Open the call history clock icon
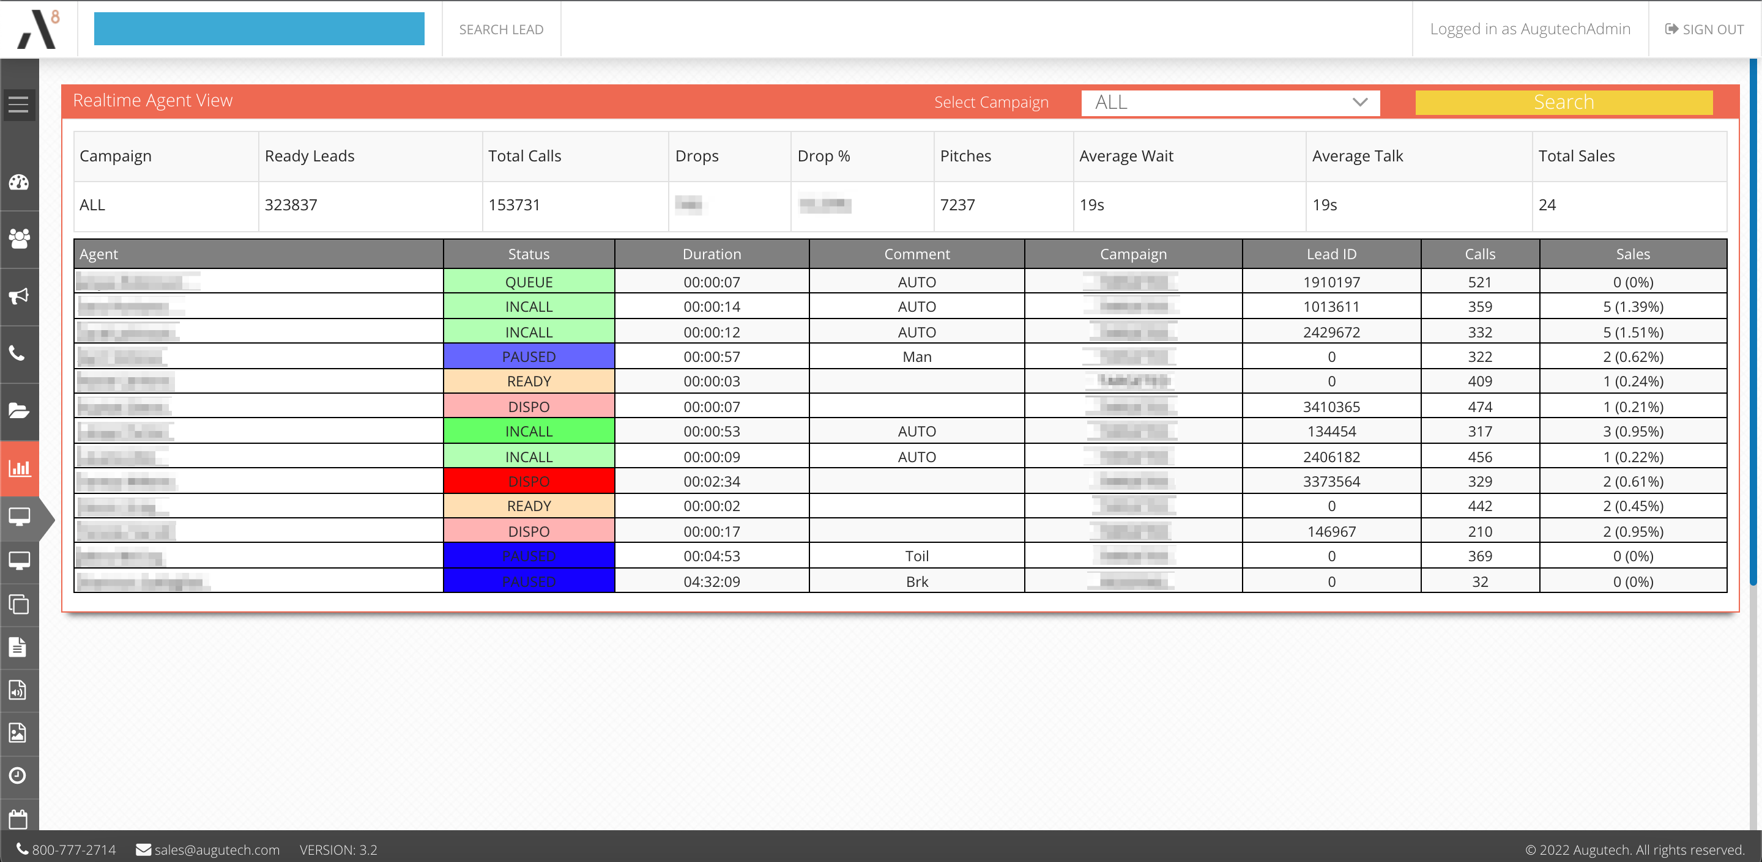 click(18, 776)
